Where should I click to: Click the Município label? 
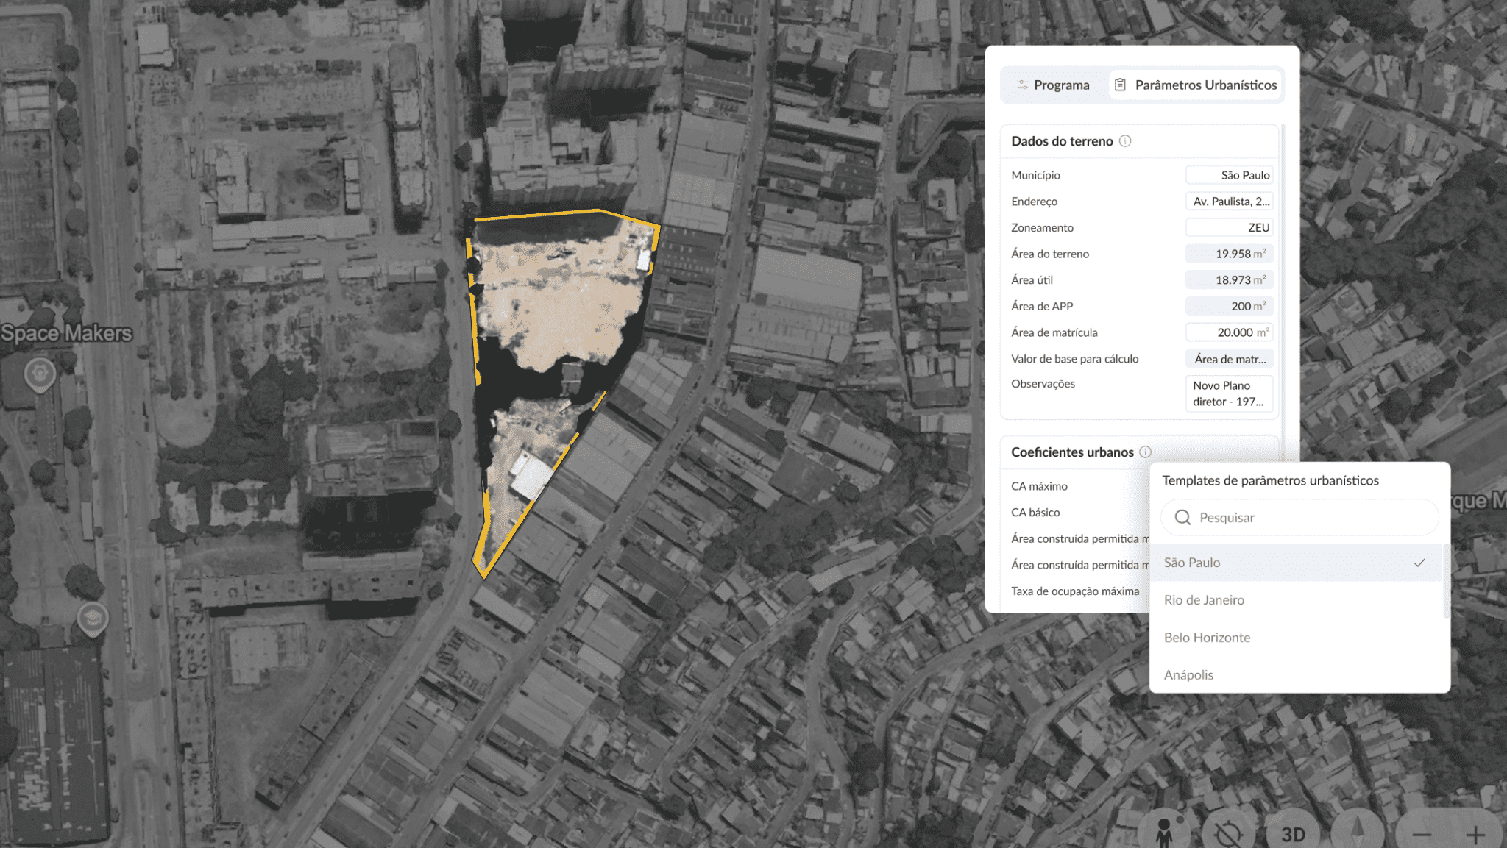1035,175
